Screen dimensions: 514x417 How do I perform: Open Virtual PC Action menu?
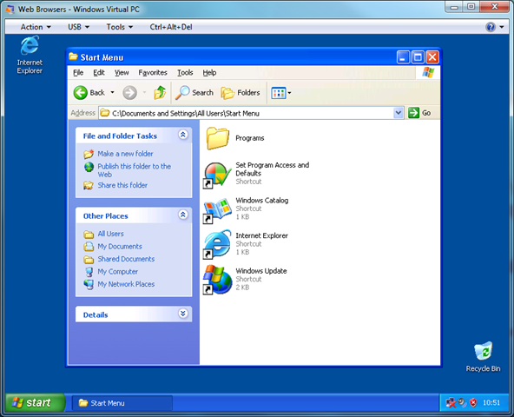pos(36,27)
